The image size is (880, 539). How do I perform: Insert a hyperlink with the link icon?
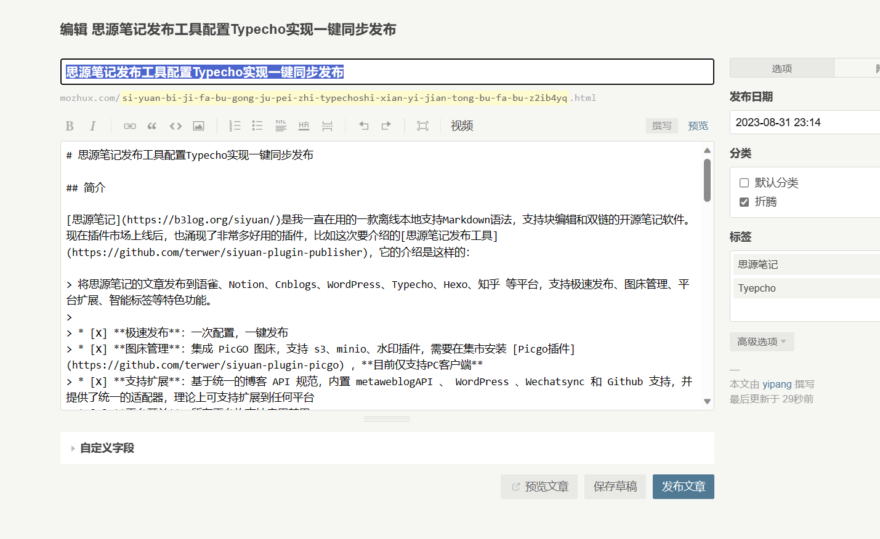[130, 126]
